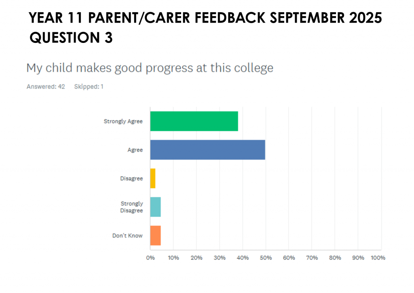
Task: Click the "QUESTION 3" heading text
Action: coord(71,38)
